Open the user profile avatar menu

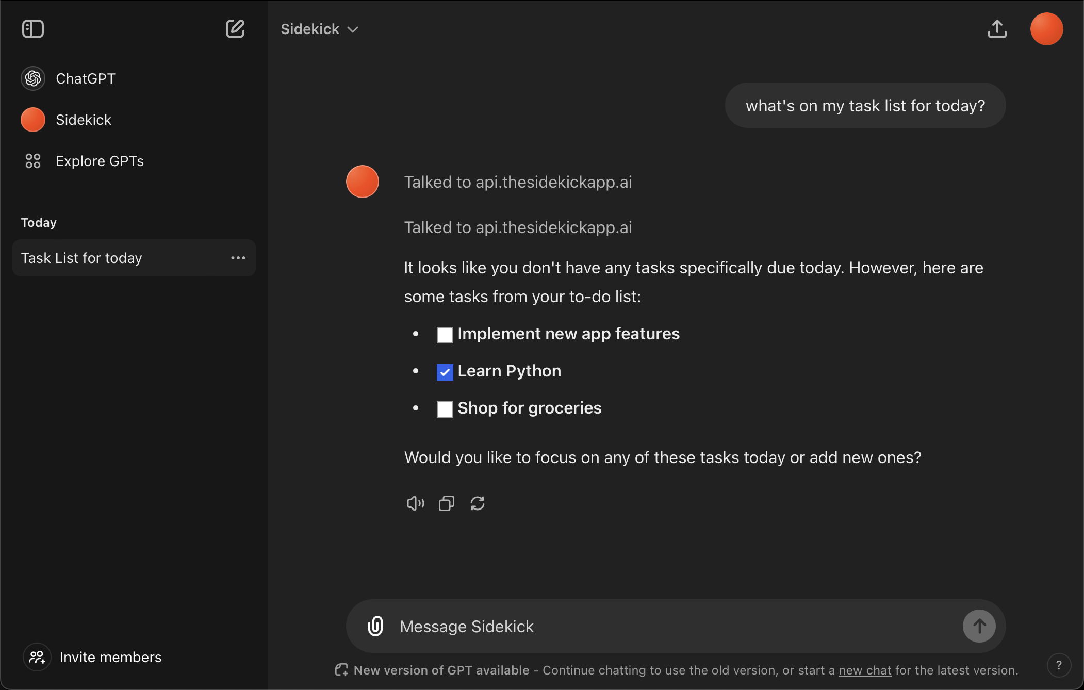pos(1046,29)
